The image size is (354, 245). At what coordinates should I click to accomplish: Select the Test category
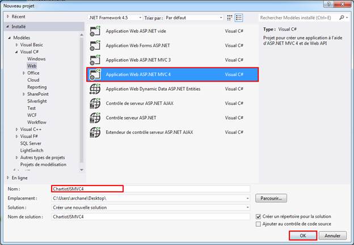pos(31,108)
